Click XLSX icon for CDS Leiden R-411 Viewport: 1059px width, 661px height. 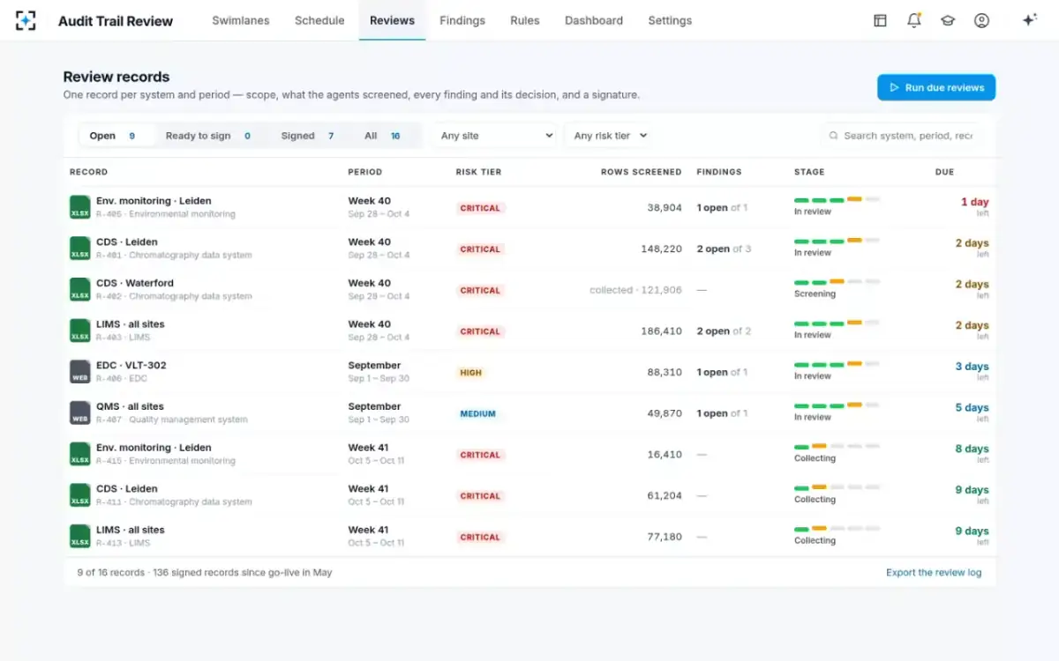point(80,495)
